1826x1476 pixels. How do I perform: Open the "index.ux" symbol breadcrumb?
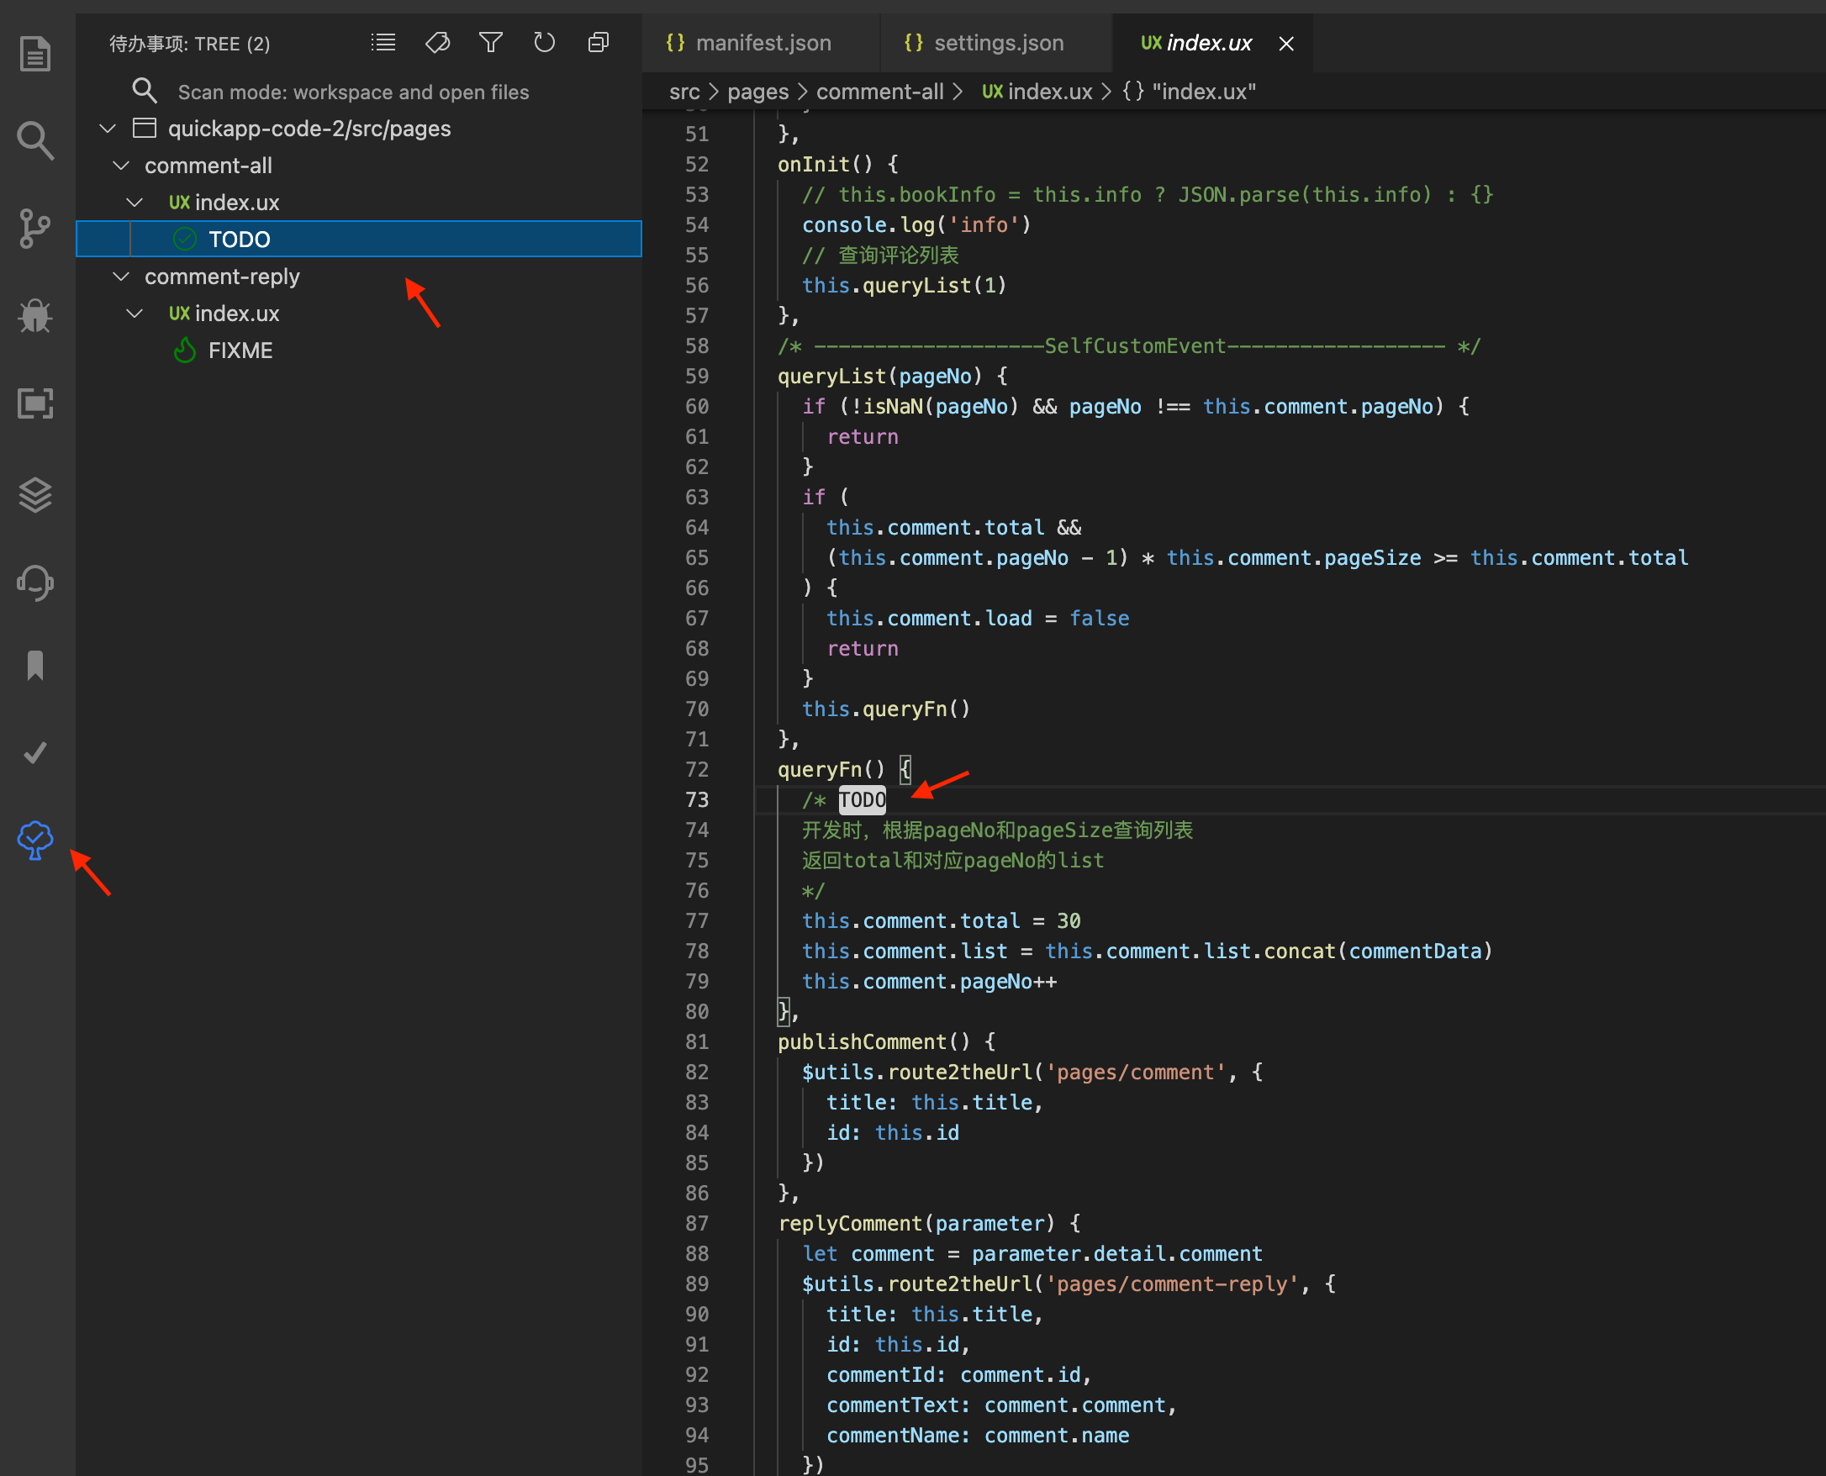(1190, 92)
